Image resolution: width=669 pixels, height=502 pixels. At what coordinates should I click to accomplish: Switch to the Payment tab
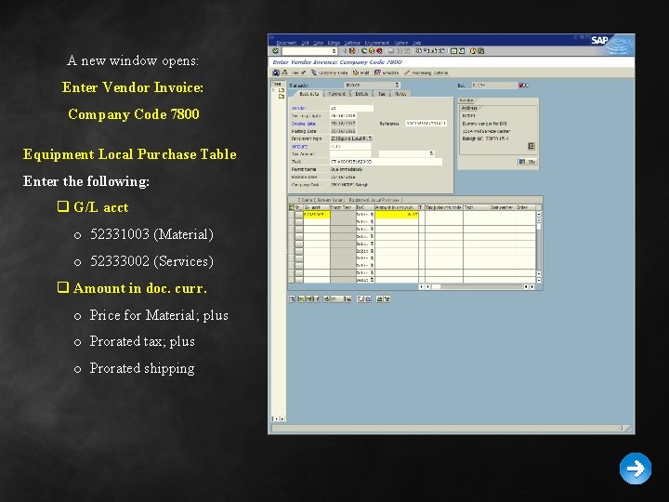click(x=337, y=94)
